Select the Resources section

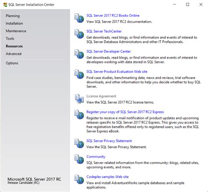tap(14, 46)
